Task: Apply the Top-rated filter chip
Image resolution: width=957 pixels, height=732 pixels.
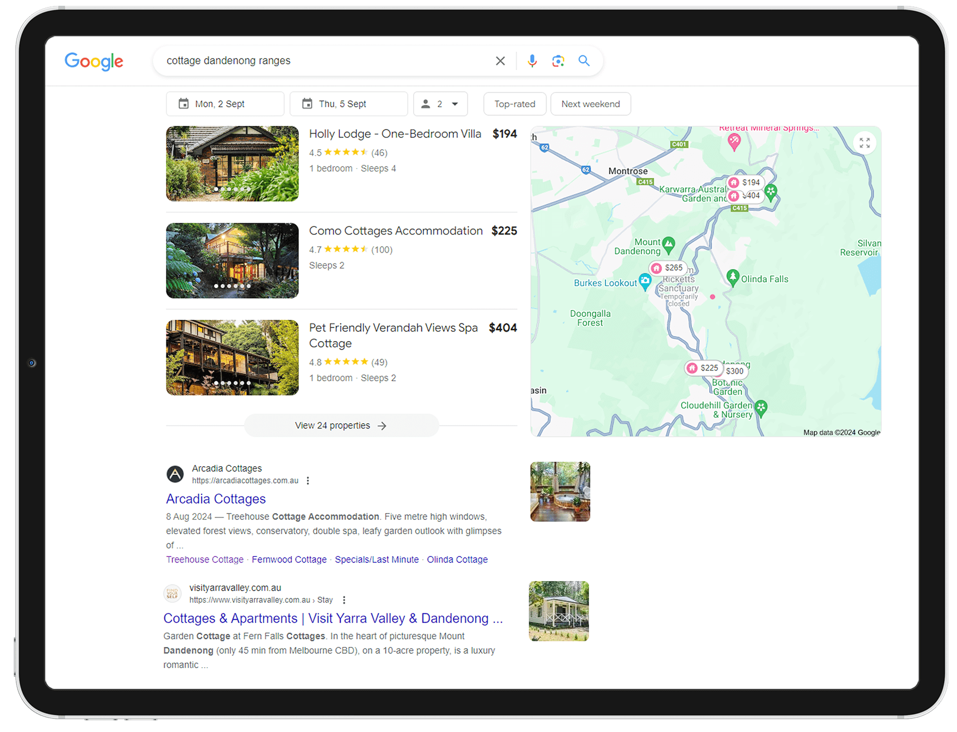Action: 515,104
